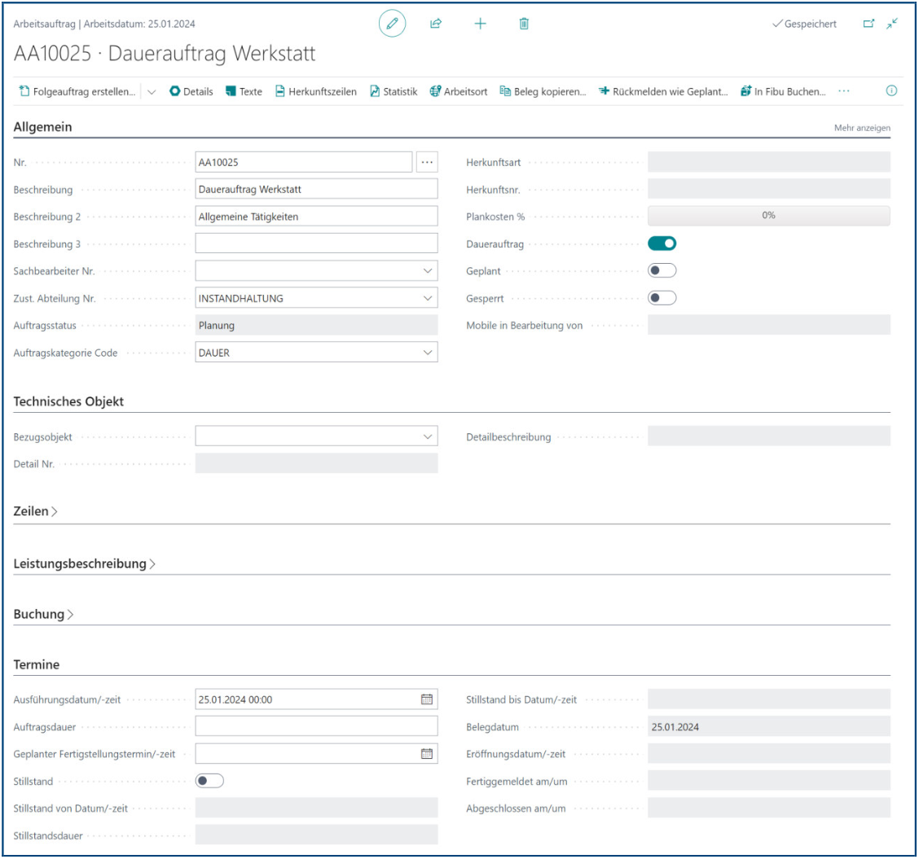The width and height of the screenshot is (919, 859).
Task: Toggle the Dauerauftrag switch off
Action: 662,243
